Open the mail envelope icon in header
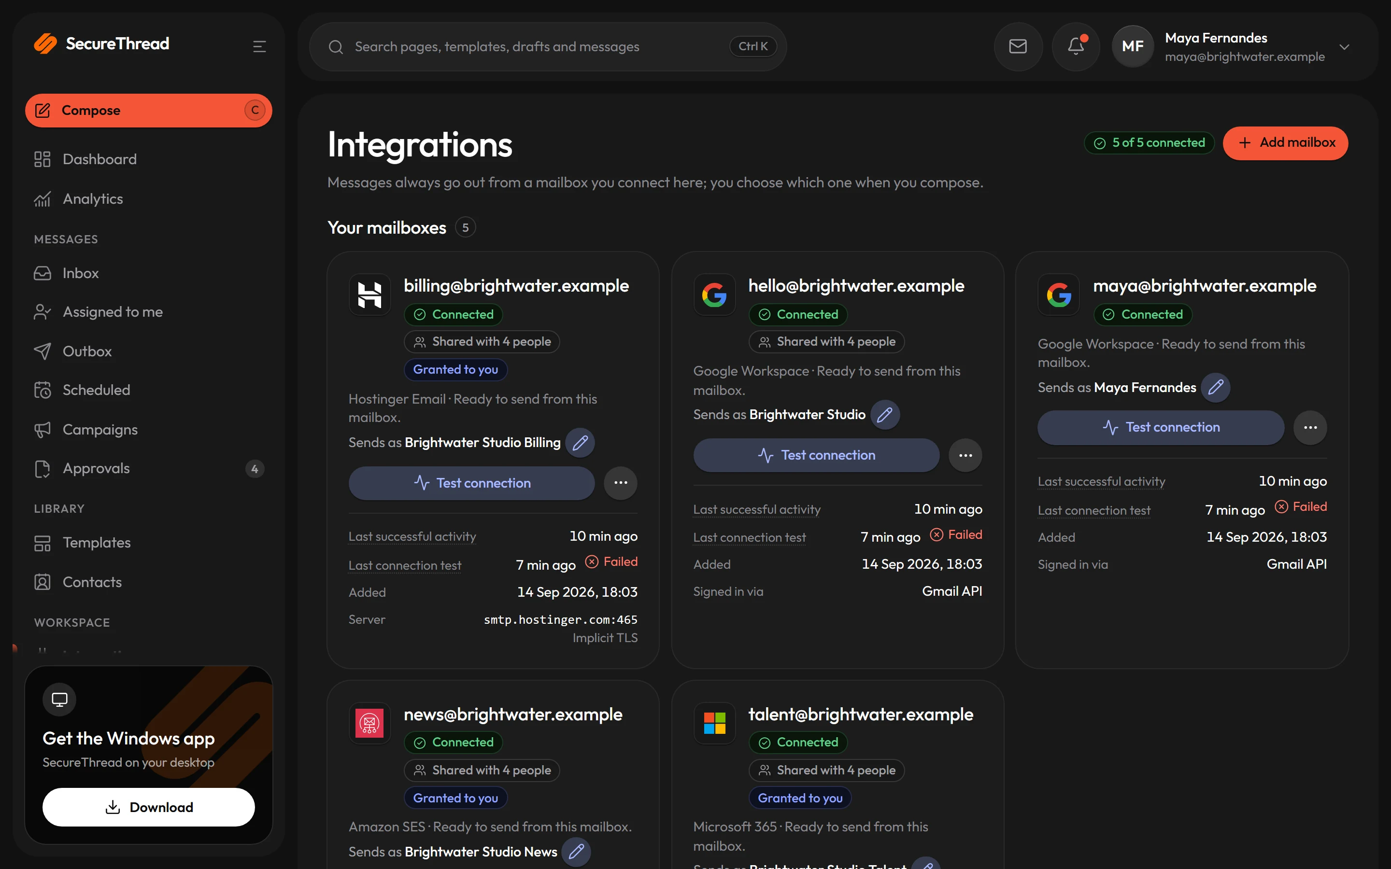The image size is (1391, 869). pyautogui.click(x=1018, y=46)
